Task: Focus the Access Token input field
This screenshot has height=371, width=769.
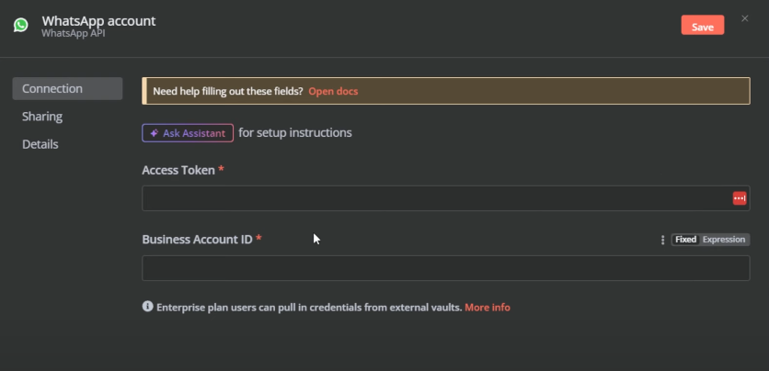Action: tap(446, 198)
